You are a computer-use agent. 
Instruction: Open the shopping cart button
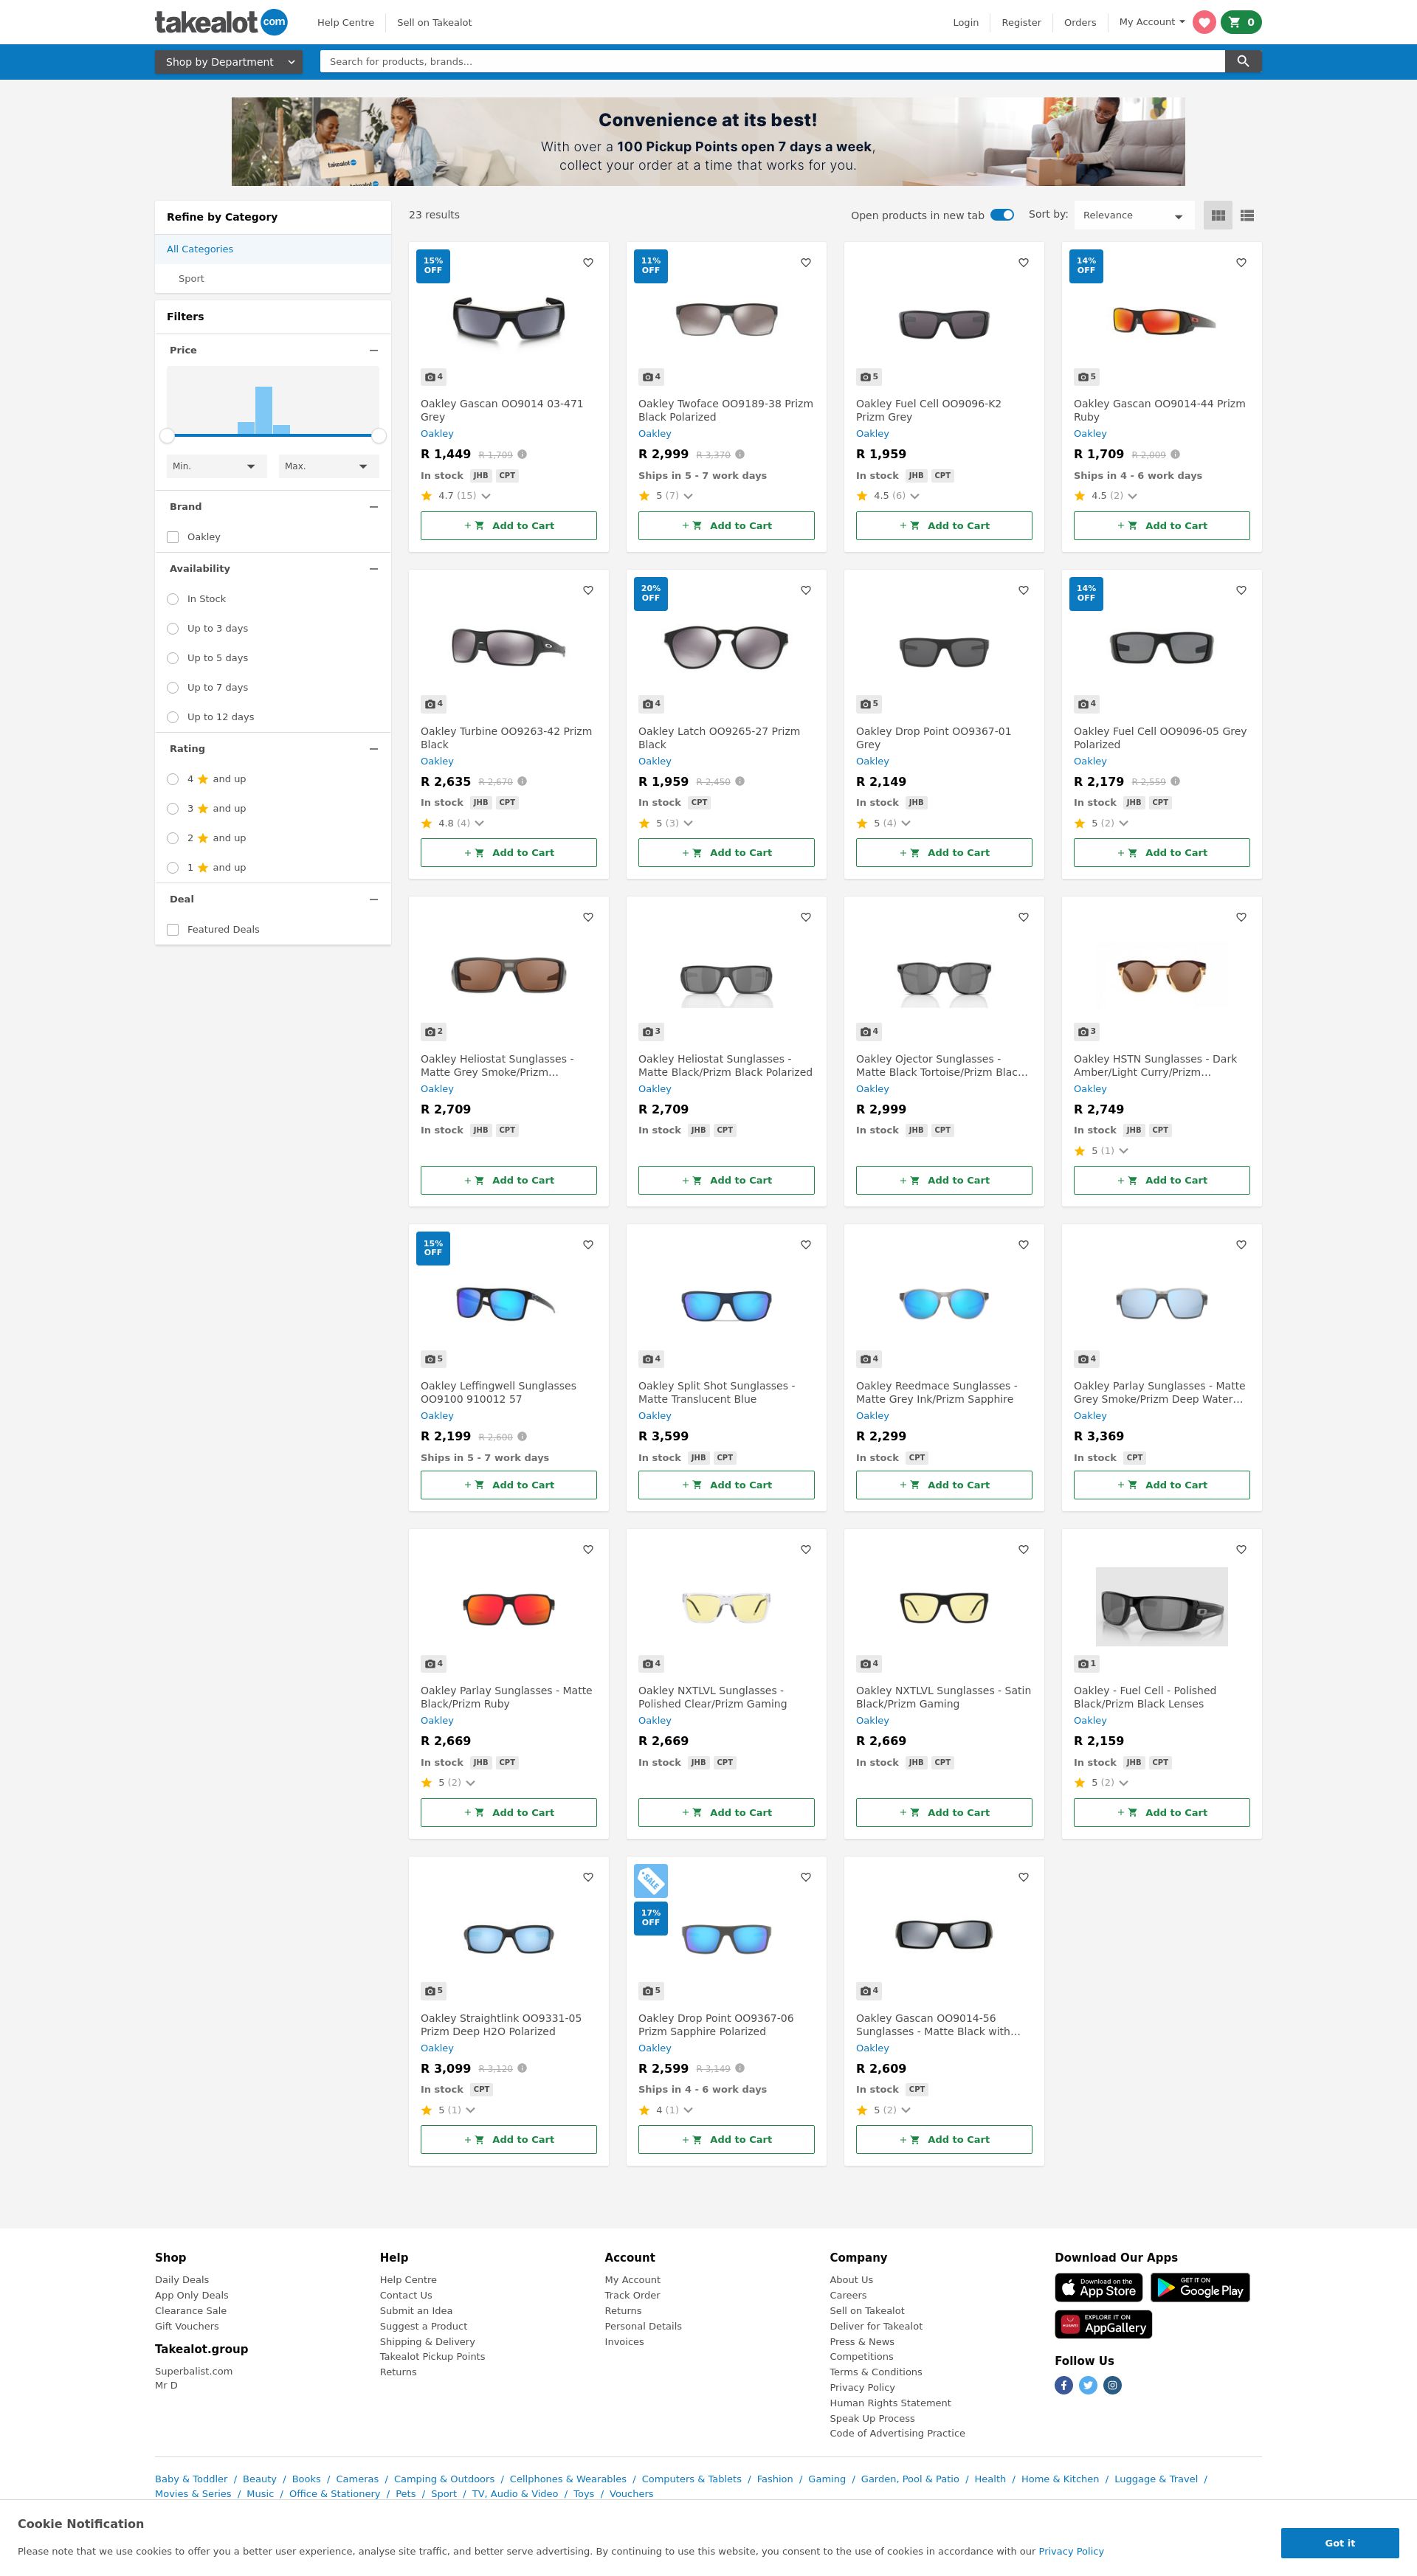point(1241,22)
